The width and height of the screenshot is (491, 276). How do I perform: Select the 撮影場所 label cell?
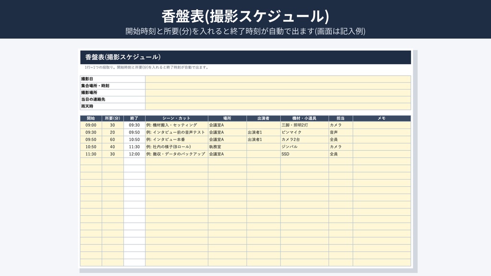click(113, 92)
